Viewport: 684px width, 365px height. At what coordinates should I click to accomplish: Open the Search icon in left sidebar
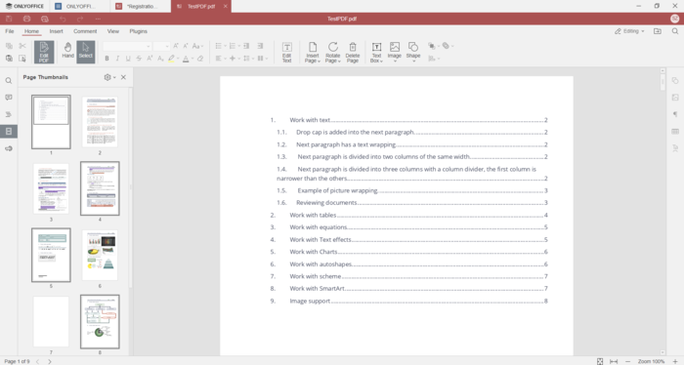[9, 81]
